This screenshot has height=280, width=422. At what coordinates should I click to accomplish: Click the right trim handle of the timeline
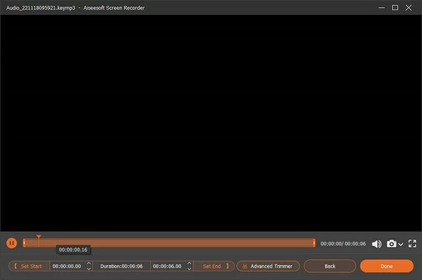(314, 243)
